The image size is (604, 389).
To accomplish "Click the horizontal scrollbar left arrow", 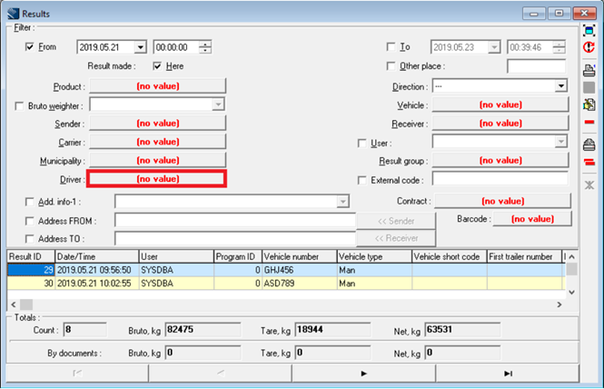I will 14,304.
